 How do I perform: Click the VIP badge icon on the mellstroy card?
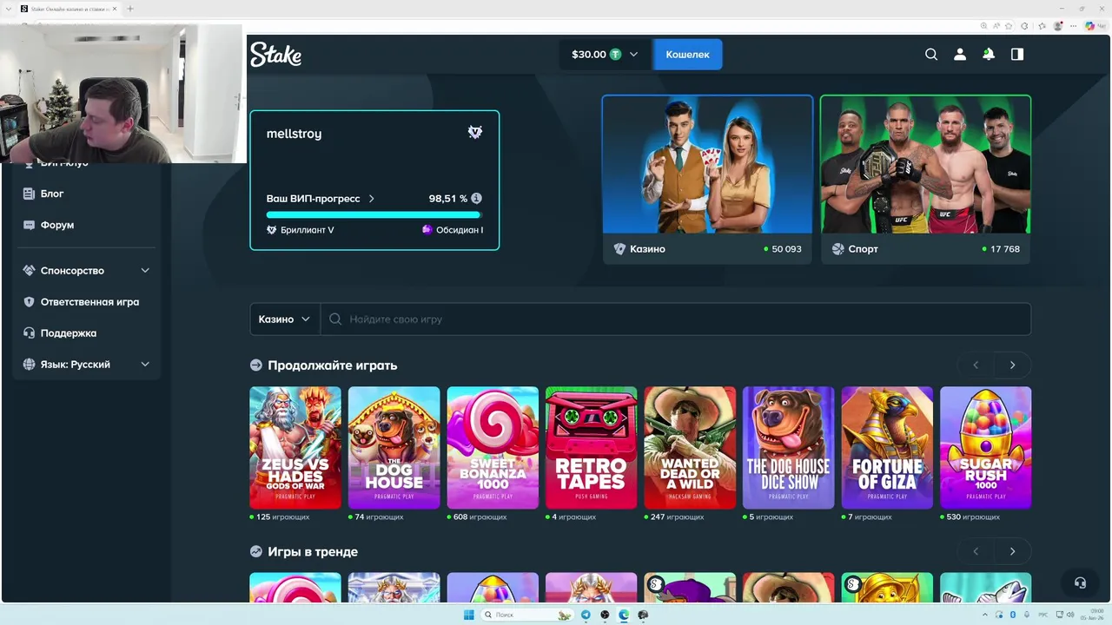tap(475, 132)
